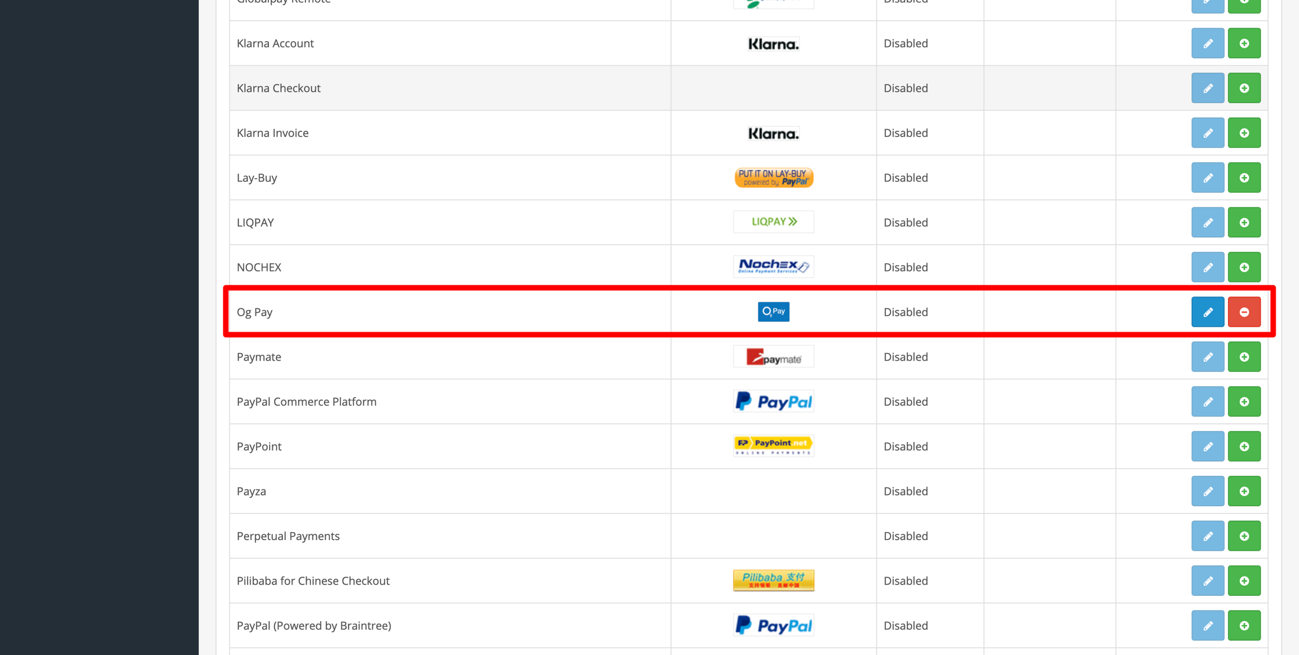Install the Paymate extension
Viewport: 1299px width, 655px height.
coord(1244,357)
